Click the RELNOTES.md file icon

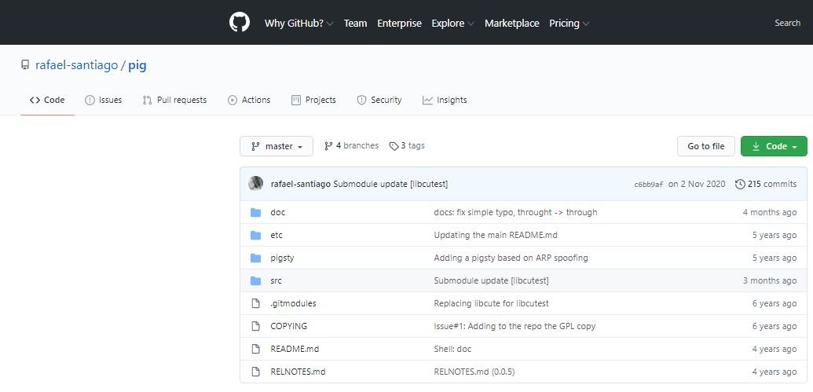(x=255, y=372)
